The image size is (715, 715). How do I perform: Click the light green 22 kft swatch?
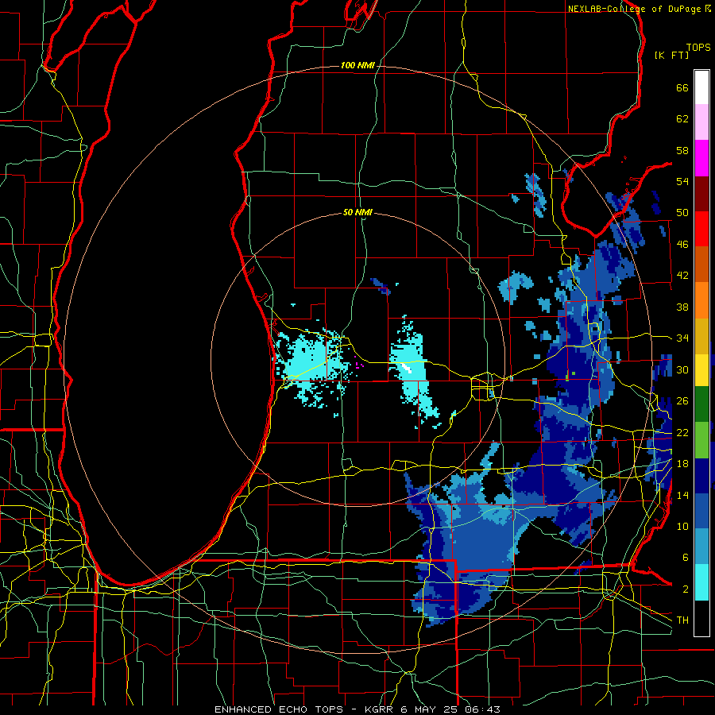coord(701,440)
